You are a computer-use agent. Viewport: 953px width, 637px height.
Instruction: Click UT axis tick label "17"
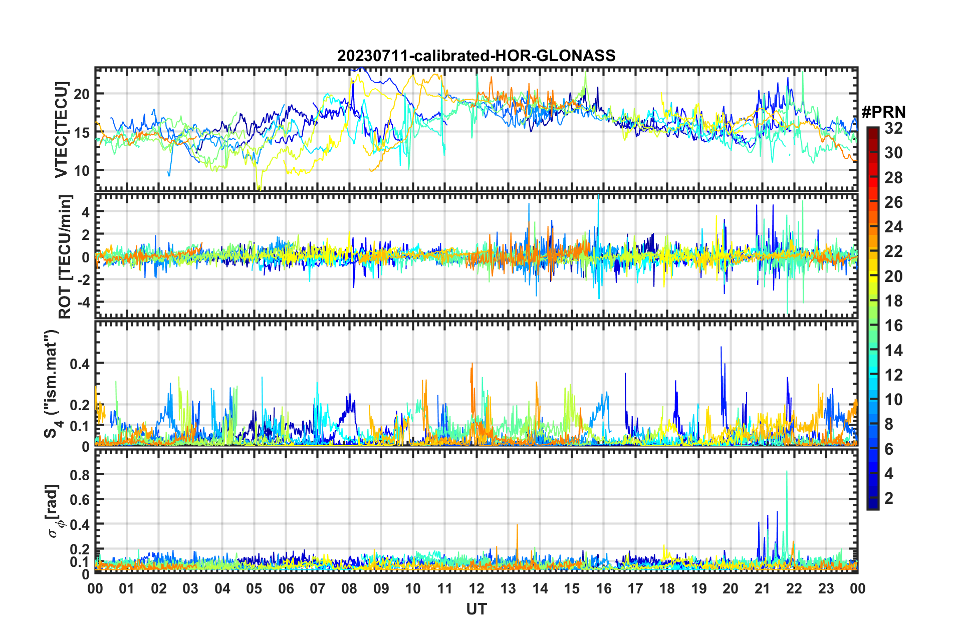[635, 588]
